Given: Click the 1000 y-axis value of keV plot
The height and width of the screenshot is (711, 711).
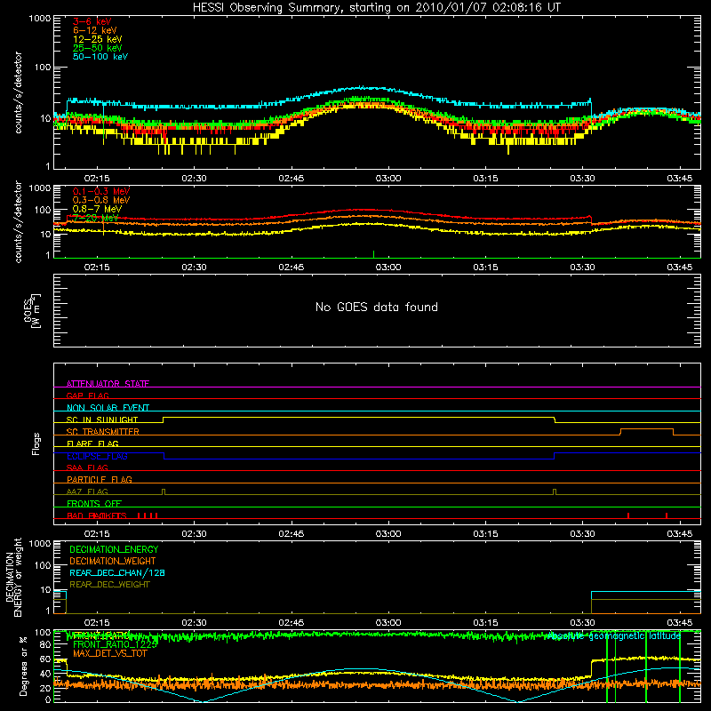Looking at the screenshot, I should (40, 19).
